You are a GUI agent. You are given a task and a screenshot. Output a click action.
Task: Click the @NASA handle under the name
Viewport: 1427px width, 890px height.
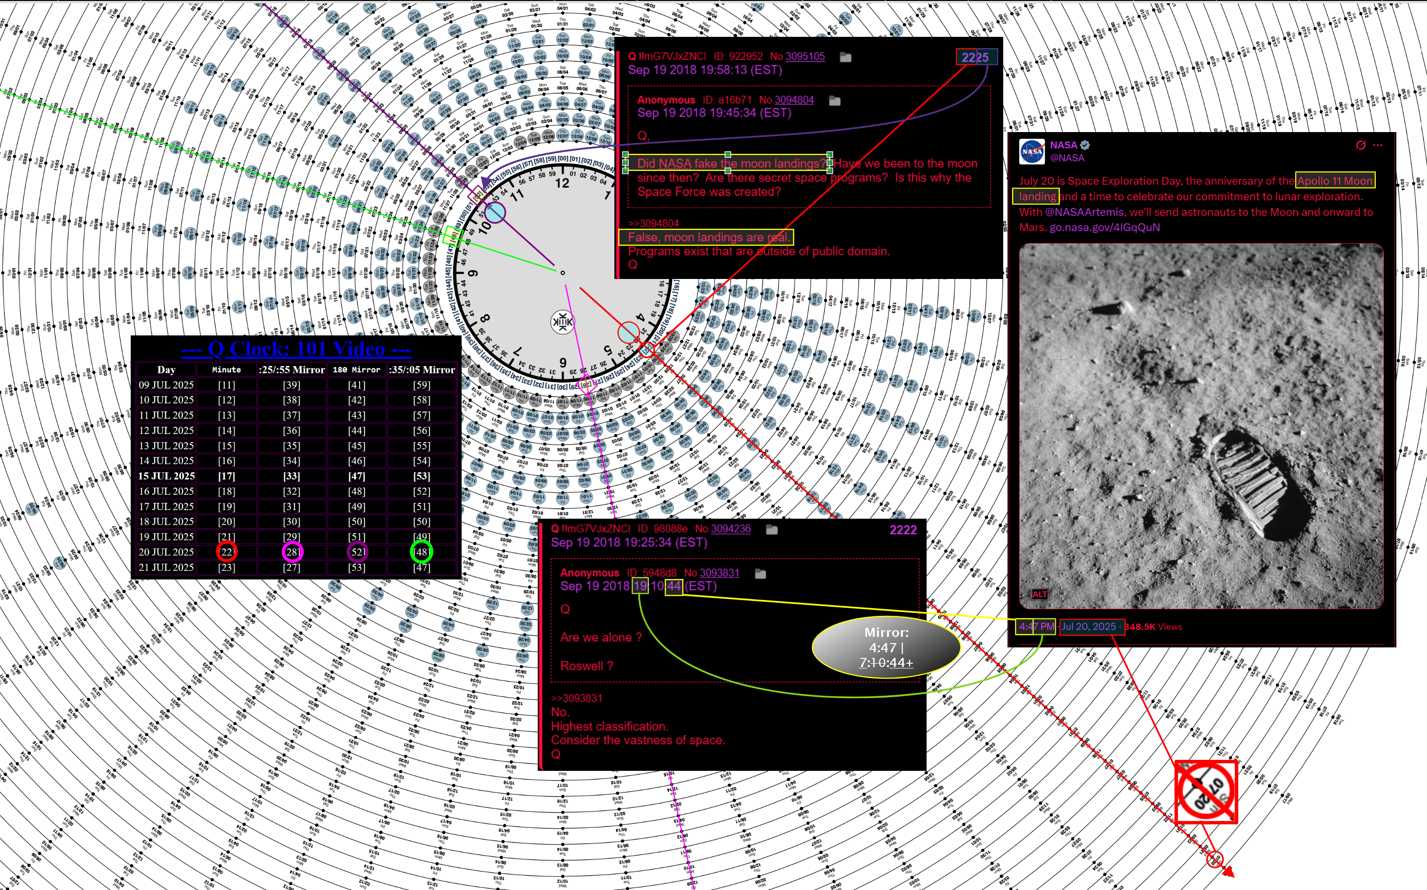coord(1066,158)
